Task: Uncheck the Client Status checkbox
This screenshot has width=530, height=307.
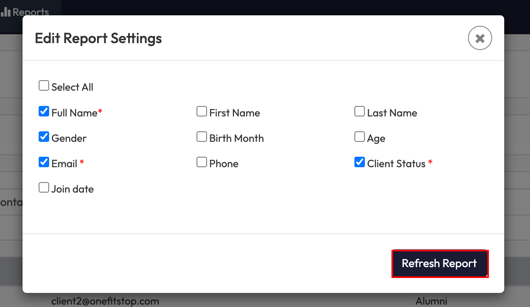Action: point(360,162)
